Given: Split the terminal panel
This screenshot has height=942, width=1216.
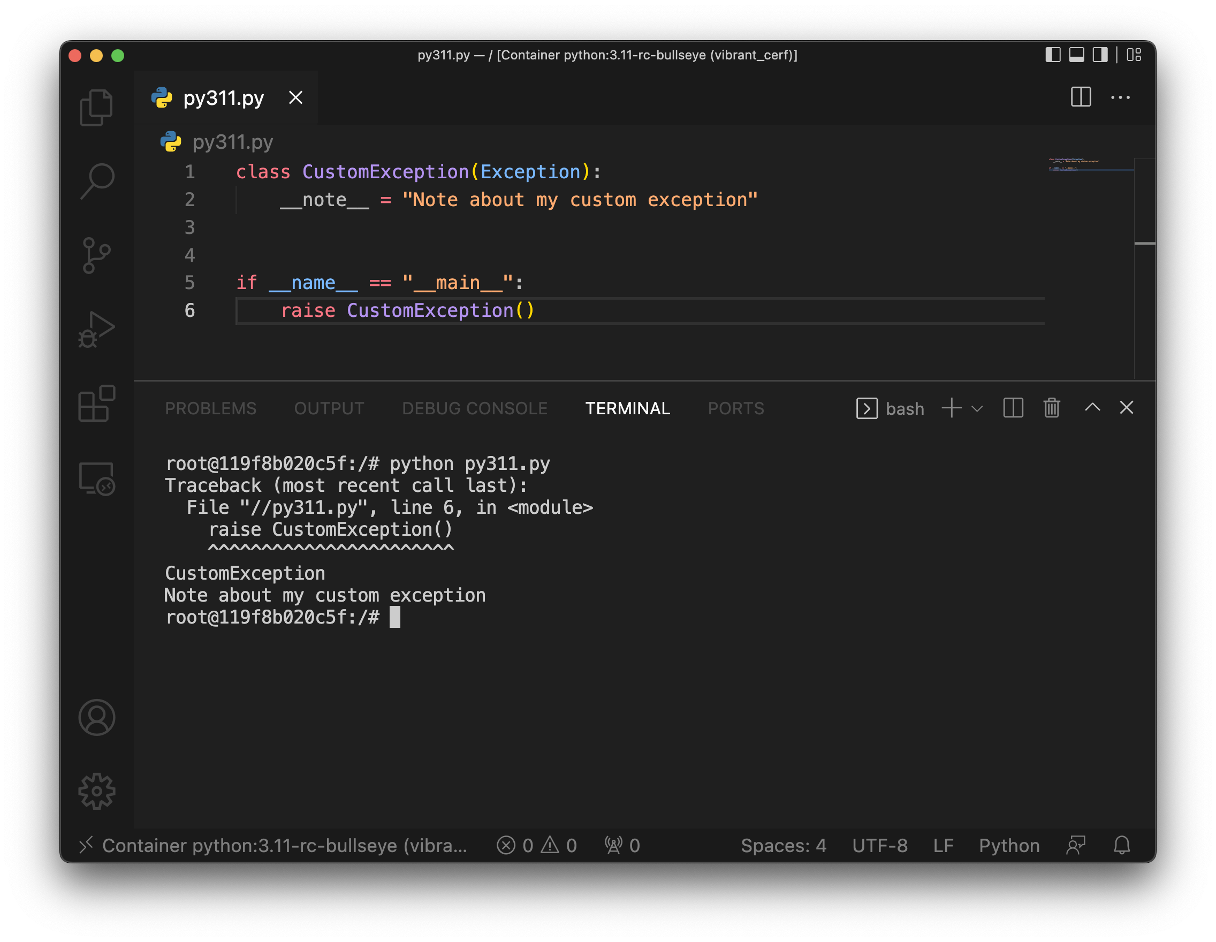Looking at the screenshot, I should 1013,408.
